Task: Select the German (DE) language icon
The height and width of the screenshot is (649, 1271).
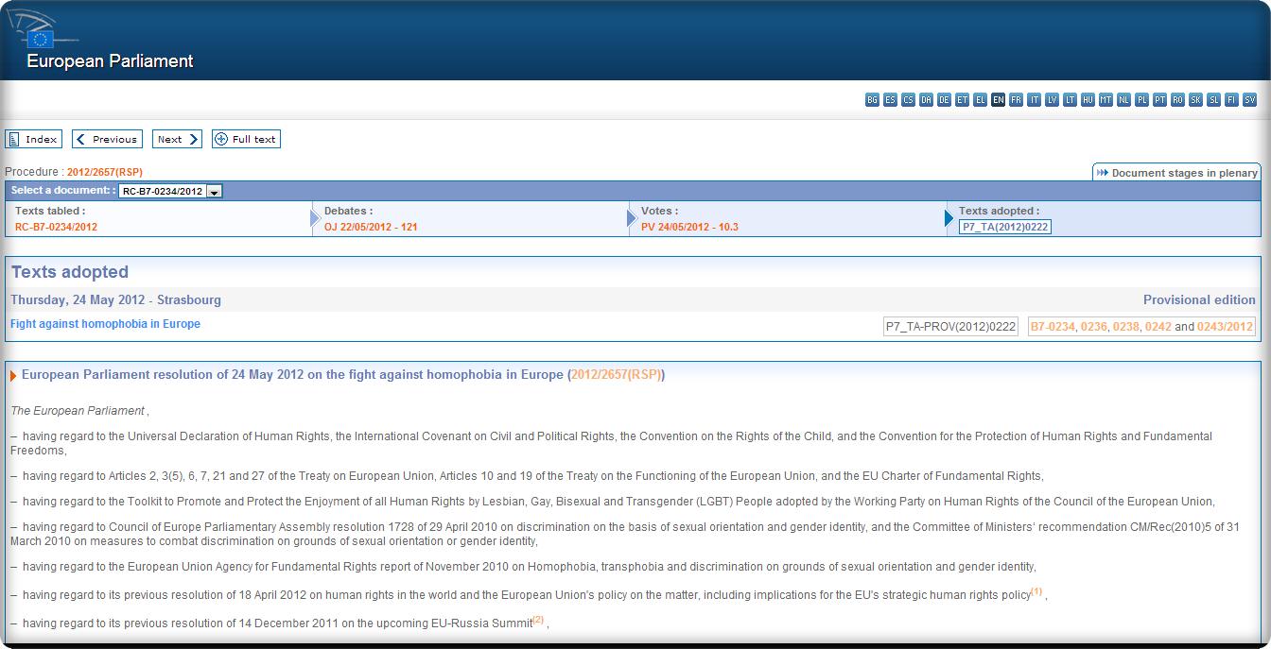Action: point(944,100)
